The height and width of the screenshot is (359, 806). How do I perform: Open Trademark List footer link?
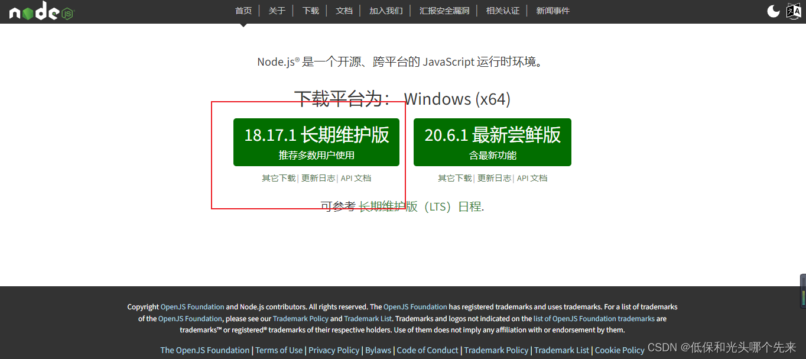[x=562, y=350]
